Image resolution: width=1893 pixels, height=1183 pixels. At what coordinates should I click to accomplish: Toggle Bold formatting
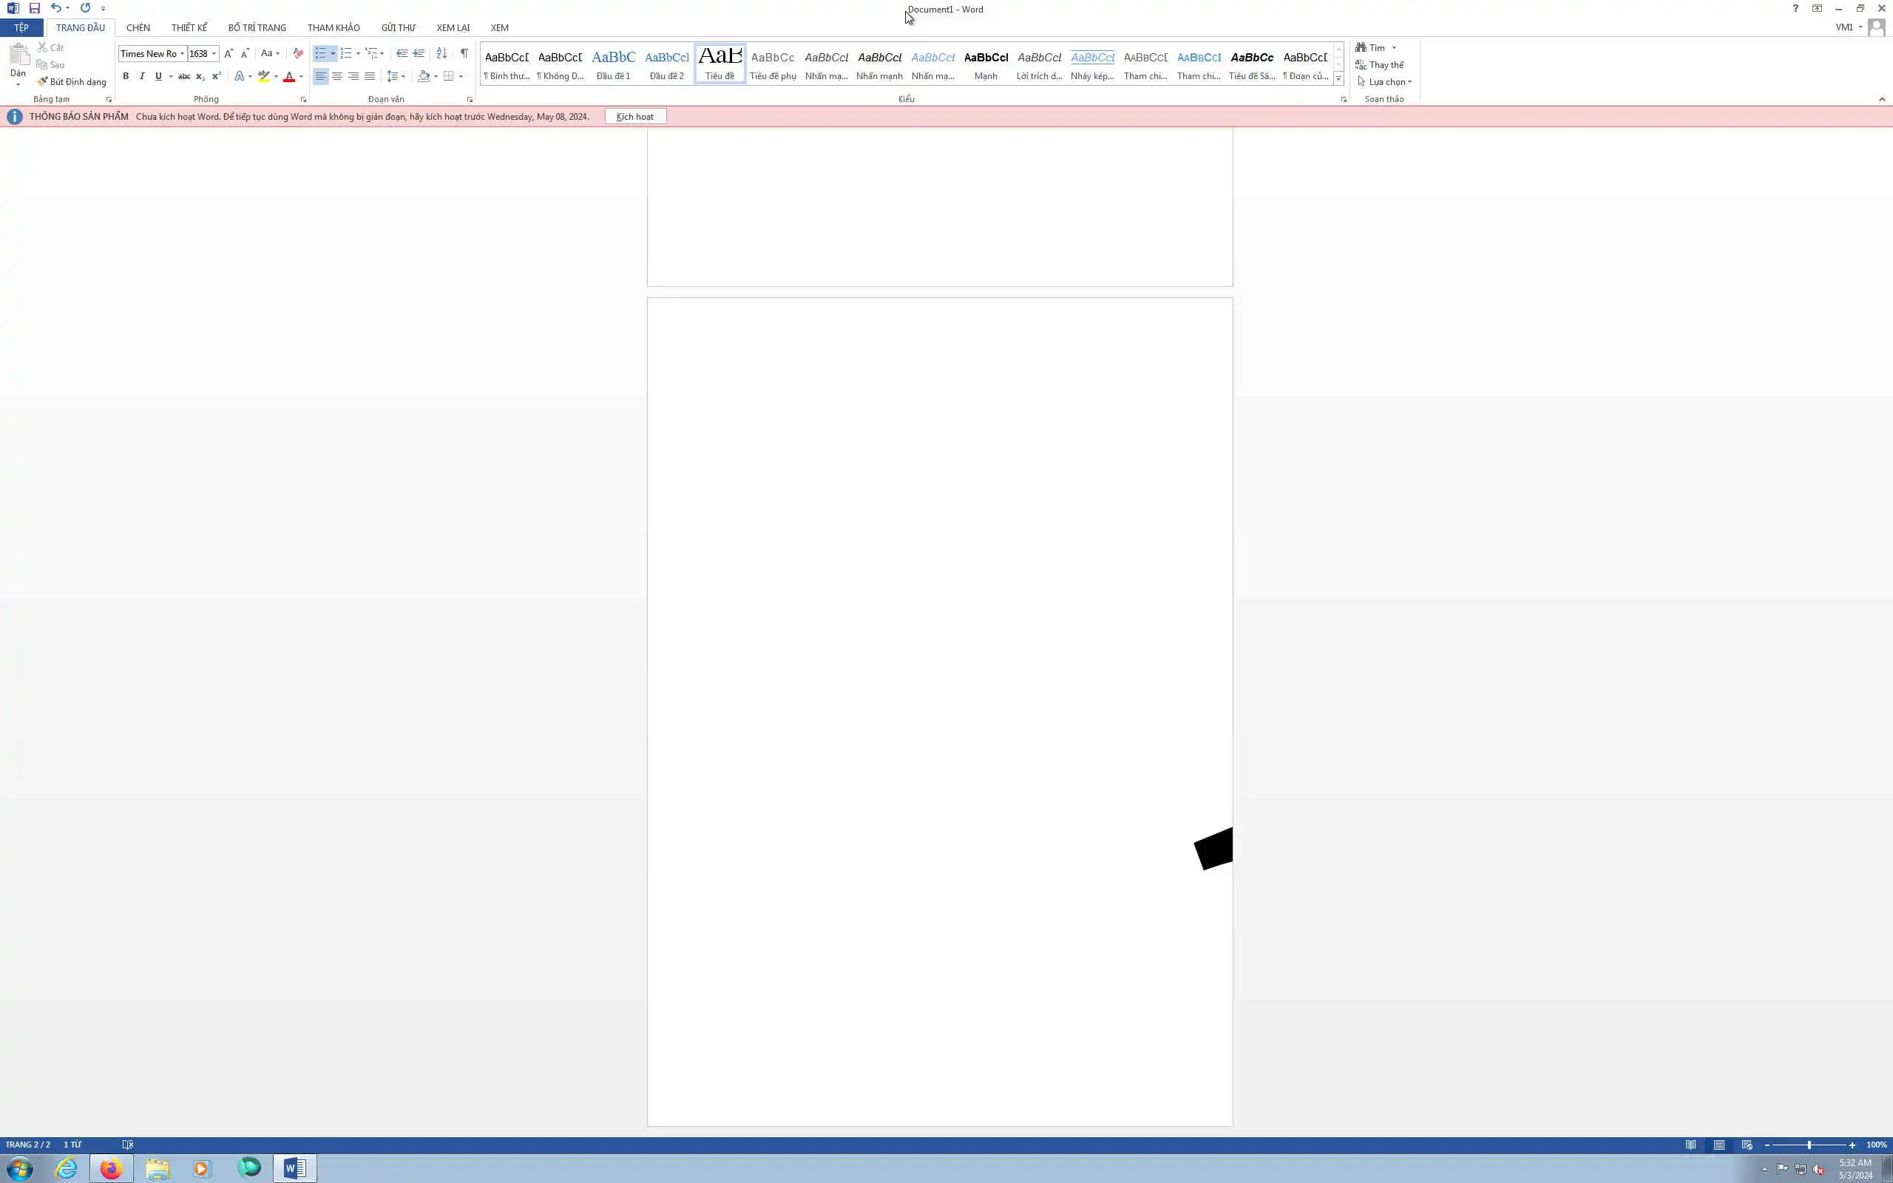click(x=125, y=76)
